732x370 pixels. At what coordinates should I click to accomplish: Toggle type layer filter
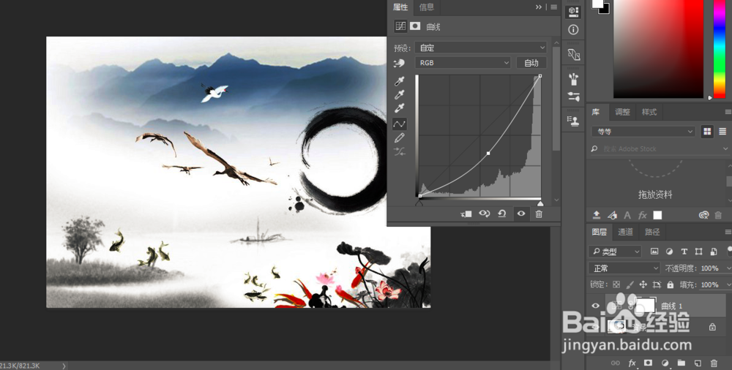pos(684,252)
